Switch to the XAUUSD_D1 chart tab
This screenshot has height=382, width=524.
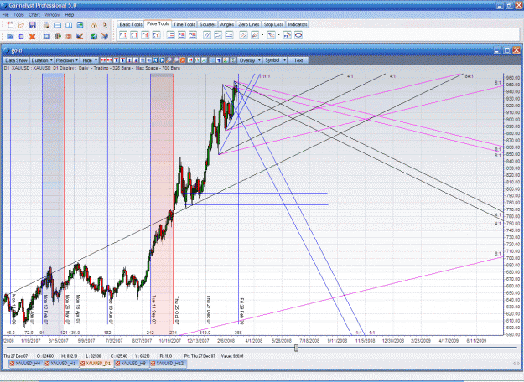point(96,364)
